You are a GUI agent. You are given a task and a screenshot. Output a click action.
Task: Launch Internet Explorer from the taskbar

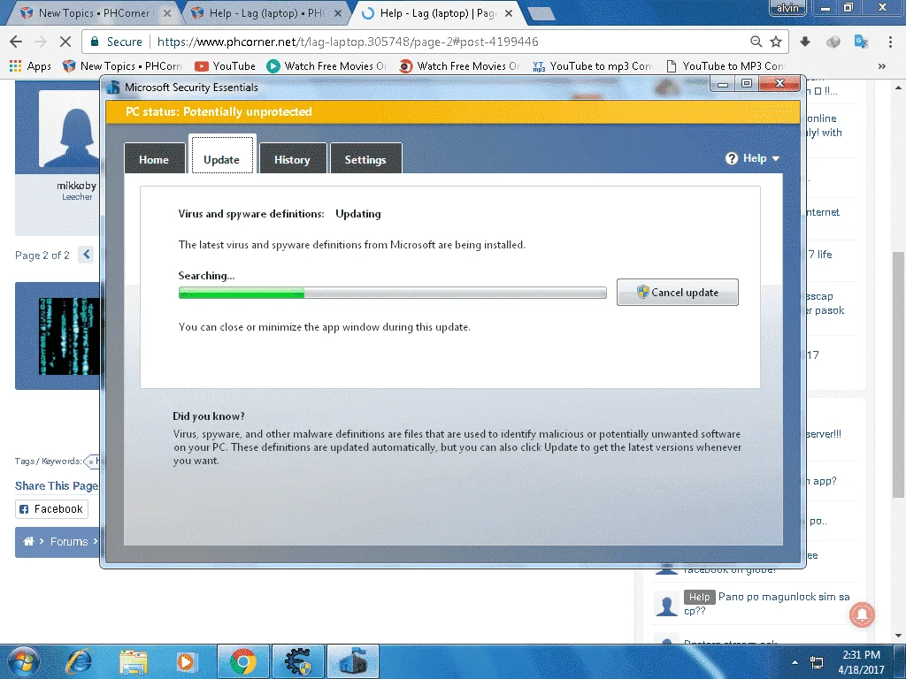79,661
